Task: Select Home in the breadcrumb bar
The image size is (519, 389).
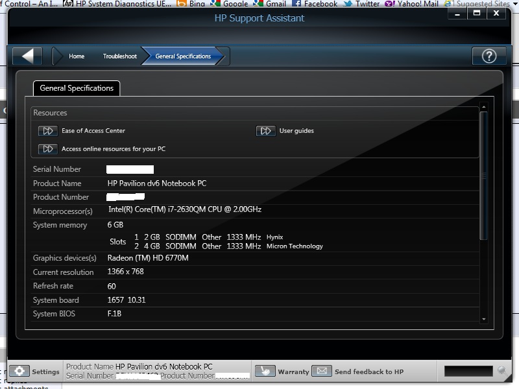Action: (x=77, y=56)
